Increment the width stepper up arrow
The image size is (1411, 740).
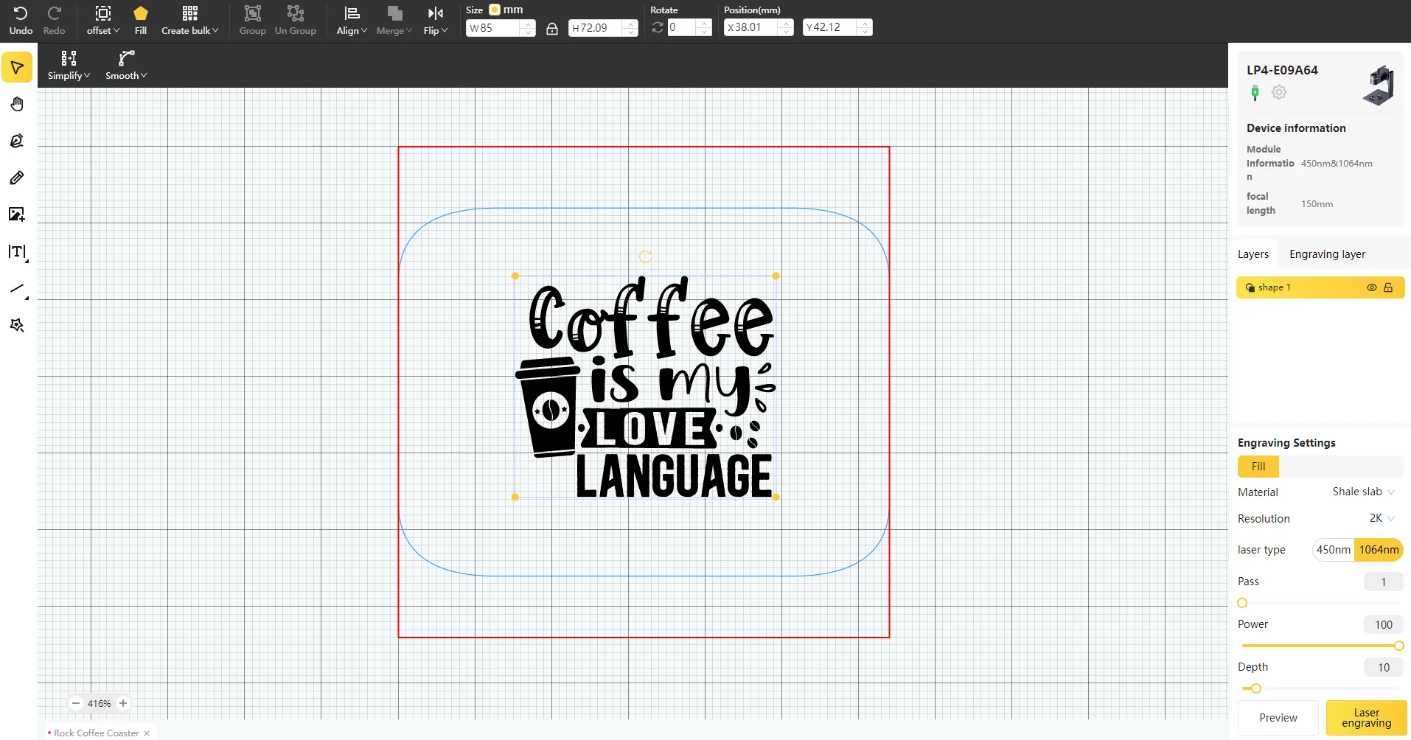529,24
